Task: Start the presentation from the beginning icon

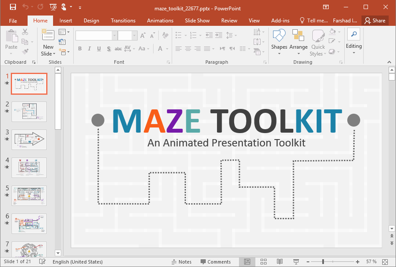Action: click(53, 7)
